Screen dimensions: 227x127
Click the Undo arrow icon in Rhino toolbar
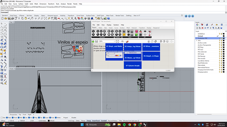(x=29, y=18)
